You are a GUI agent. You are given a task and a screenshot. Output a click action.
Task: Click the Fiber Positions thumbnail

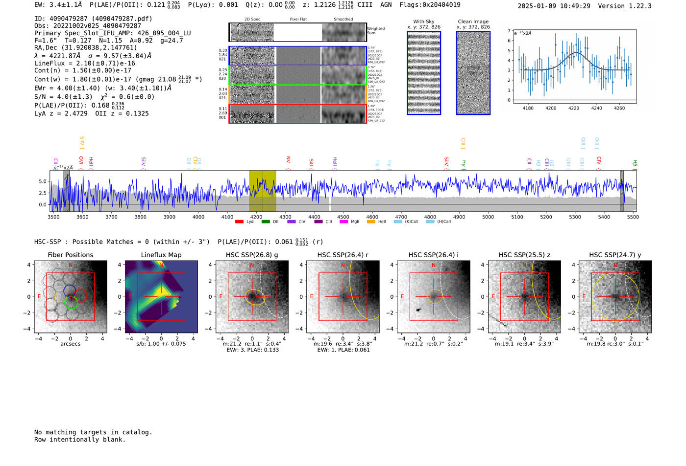(x=71, y=297)
